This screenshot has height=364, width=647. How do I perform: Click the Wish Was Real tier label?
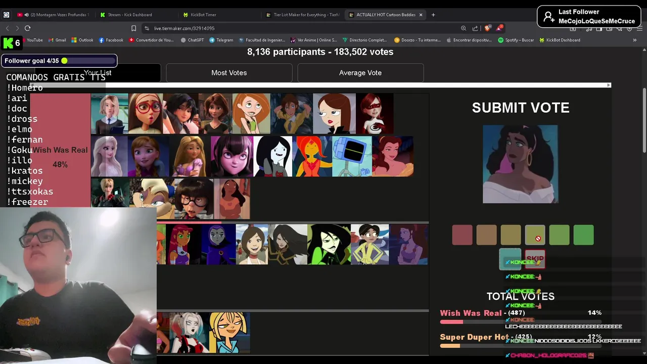(x=60, y=150)
